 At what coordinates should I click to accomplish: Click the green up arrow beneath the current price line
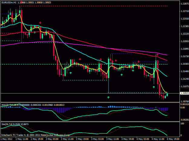(108, 97)
